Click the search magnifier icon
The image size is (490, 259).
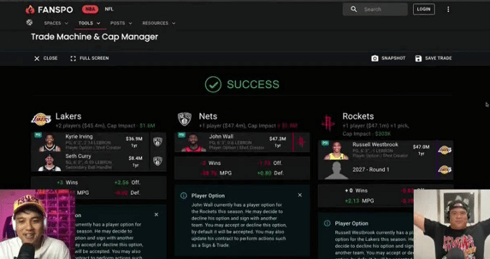[353, 9]
